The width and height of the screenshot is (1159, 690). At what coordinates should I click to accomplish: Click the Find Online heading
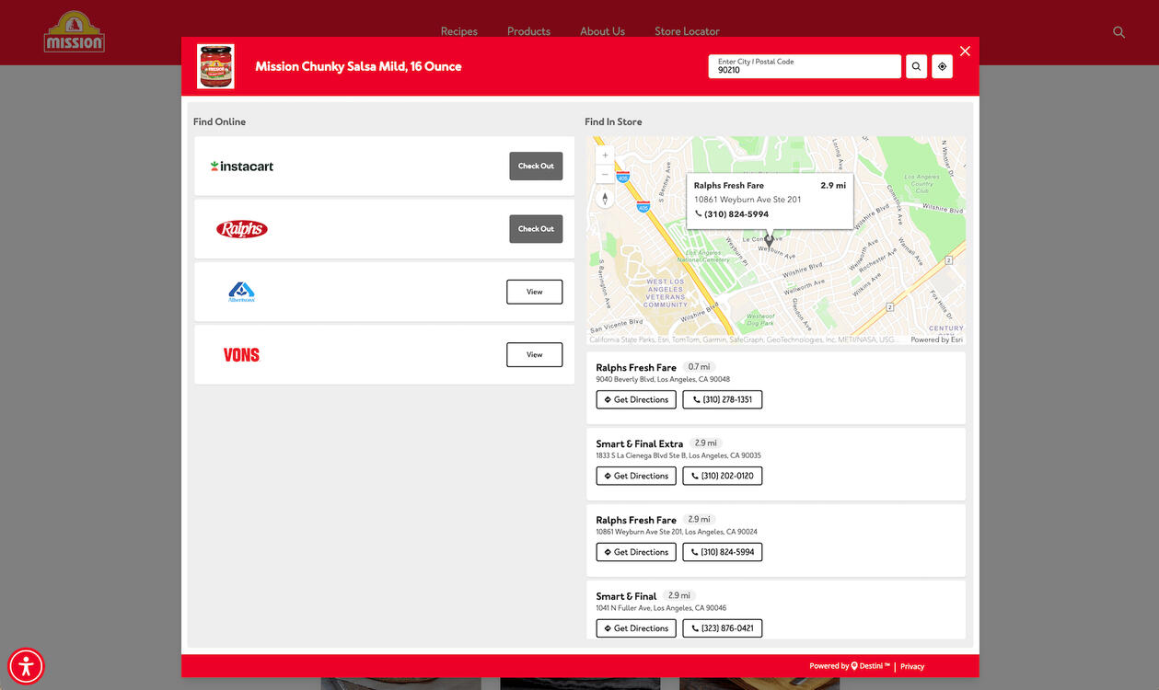219,121
